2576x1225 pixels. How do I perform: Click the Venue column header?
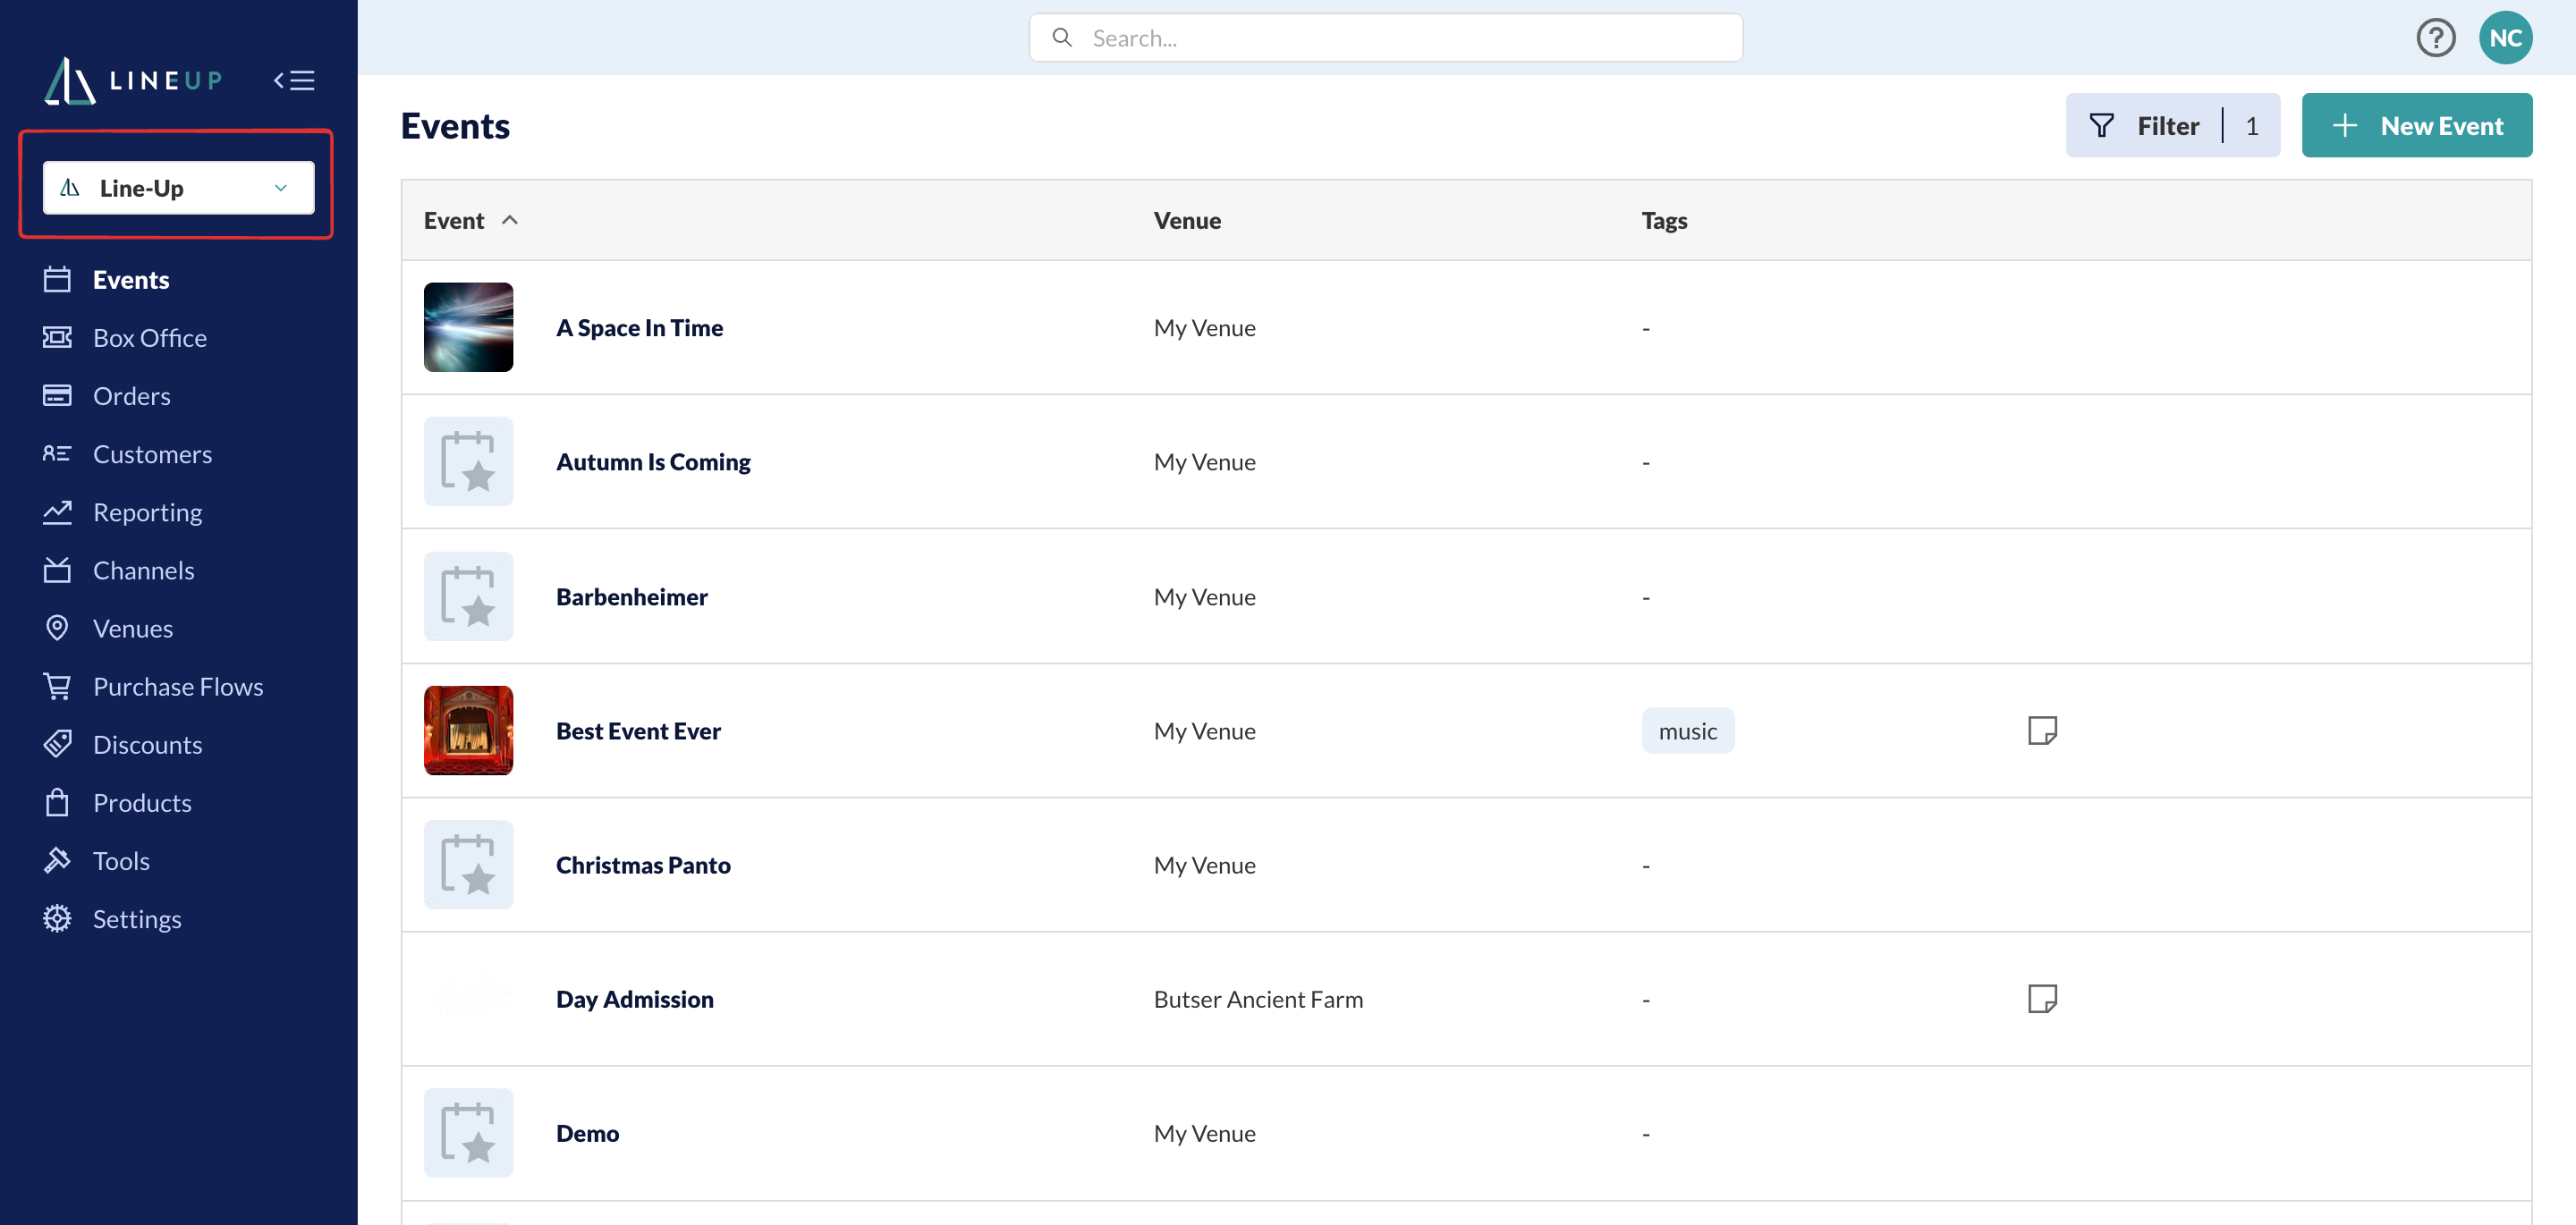(1187, 220)
